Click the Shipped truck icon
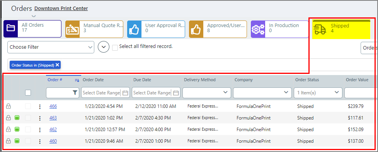This screenshot has height=152, width=378. [320, 29]
